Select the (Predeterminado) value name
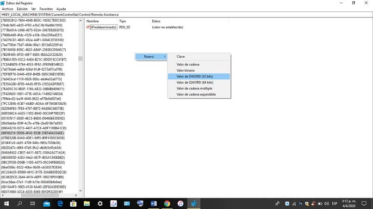 point(104,27)
